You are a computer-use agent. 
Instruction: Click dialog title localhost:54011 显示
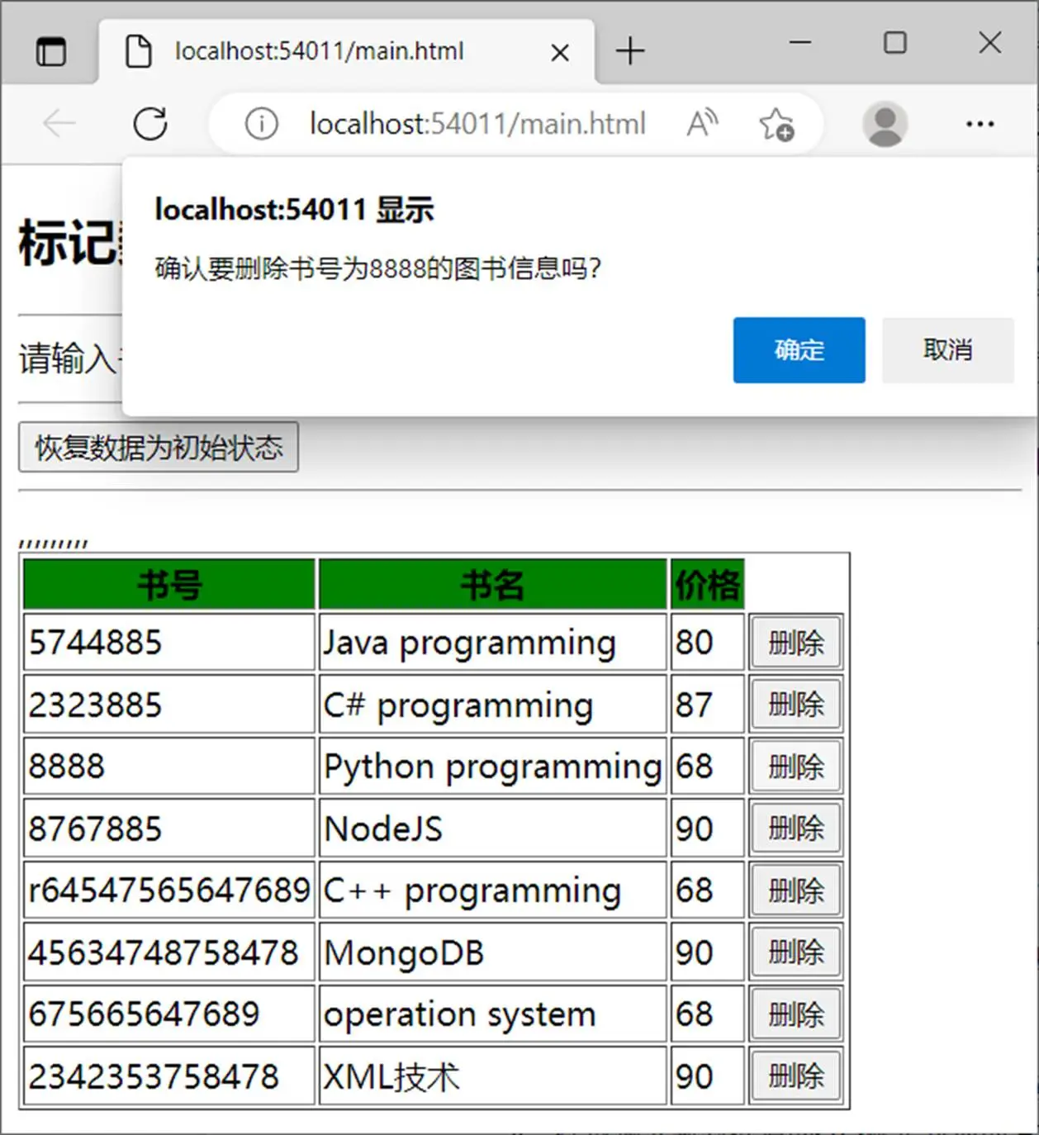[294, 210]
